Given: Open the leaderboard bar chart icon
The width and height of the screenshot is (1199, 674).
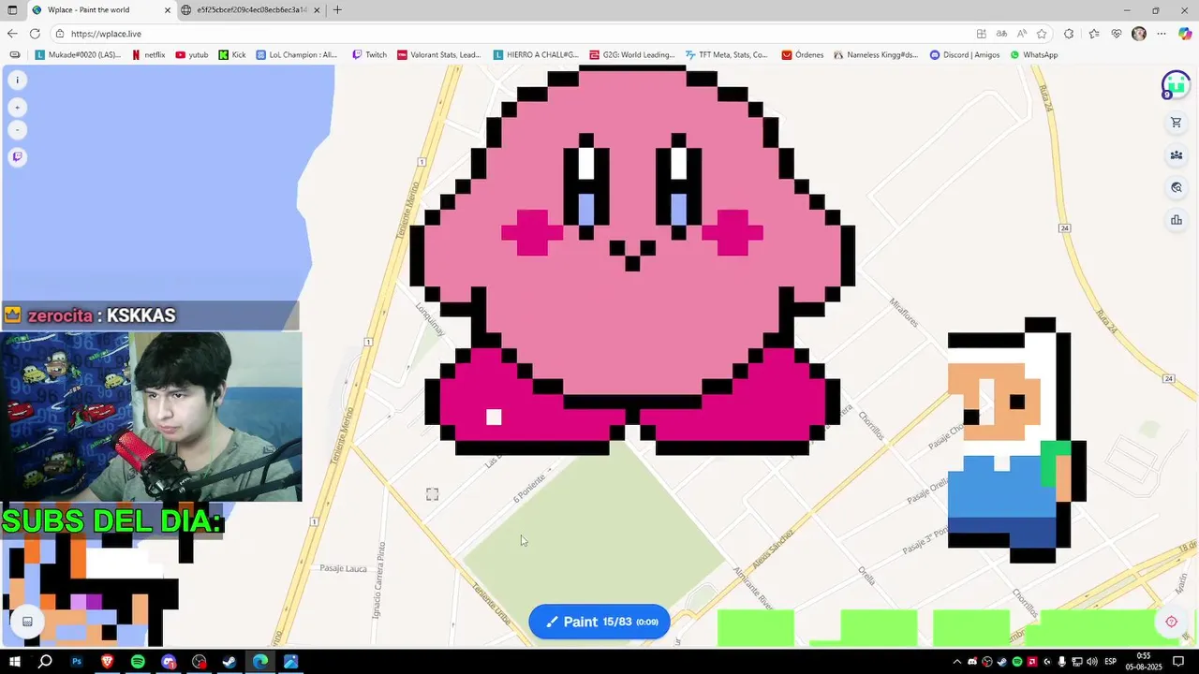Looking at the screenshot, I should [1177, 221].
